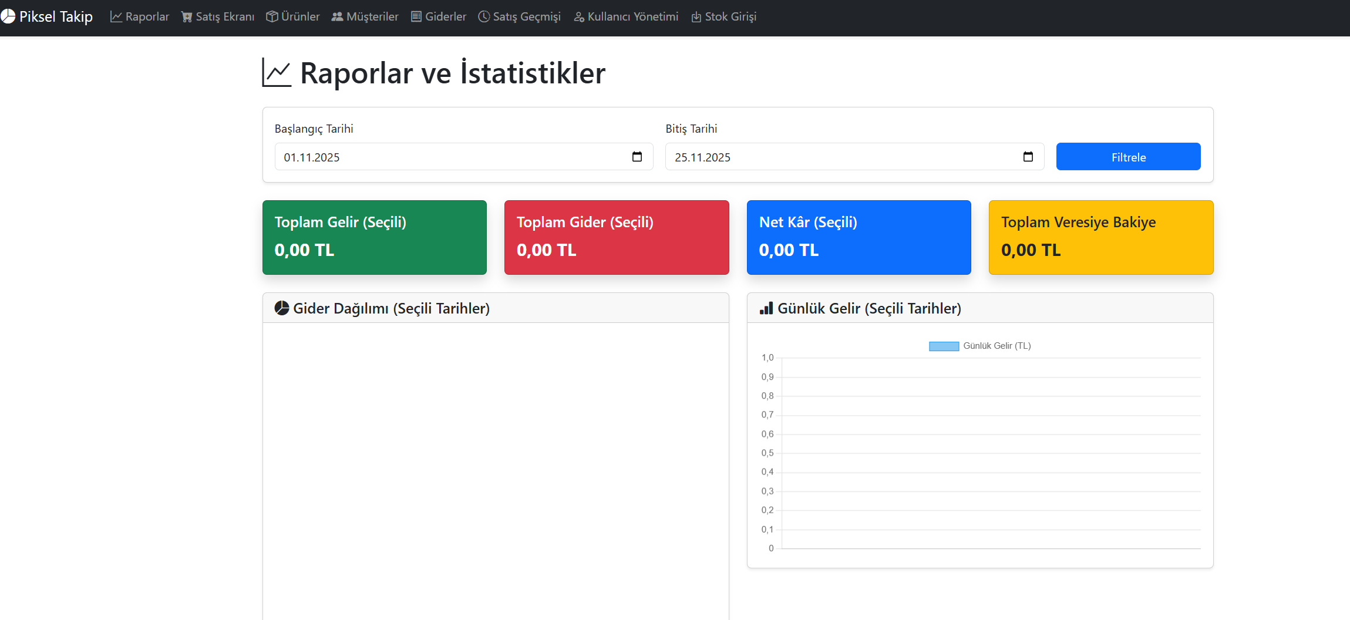Open the Giderler menu item
The width and height of the screenshot is (1350, 620).
coord(438,16)
